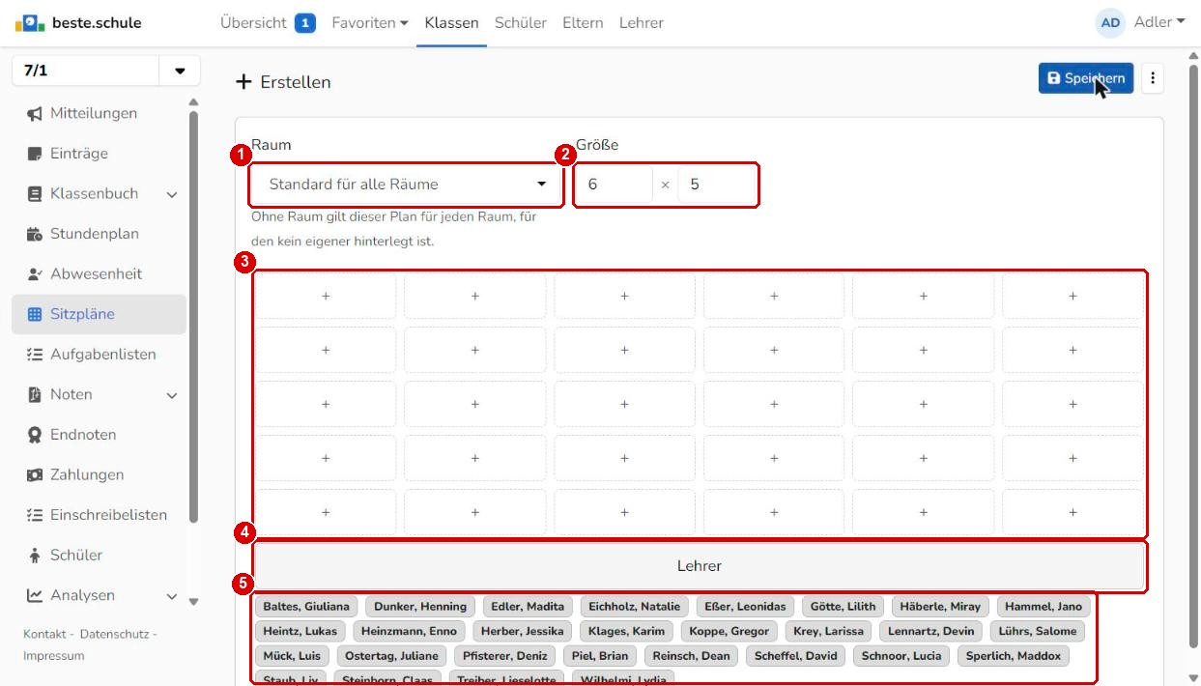
Task: Click the Adler user account menu
Action: [1140, 22]
